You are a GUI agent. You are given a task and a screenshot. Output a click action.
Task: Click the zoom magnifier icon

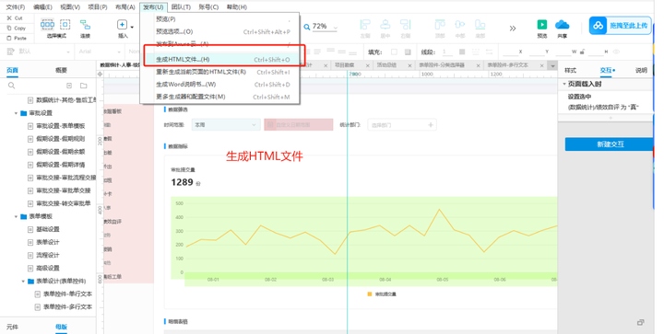pyautogui.click(x=306, y=27)
